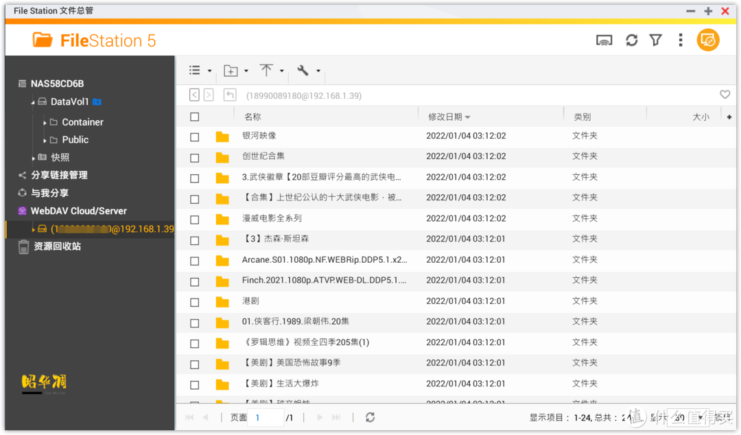Check the box for 【美剧】生活大爆炸

click(x=195, y=385)
